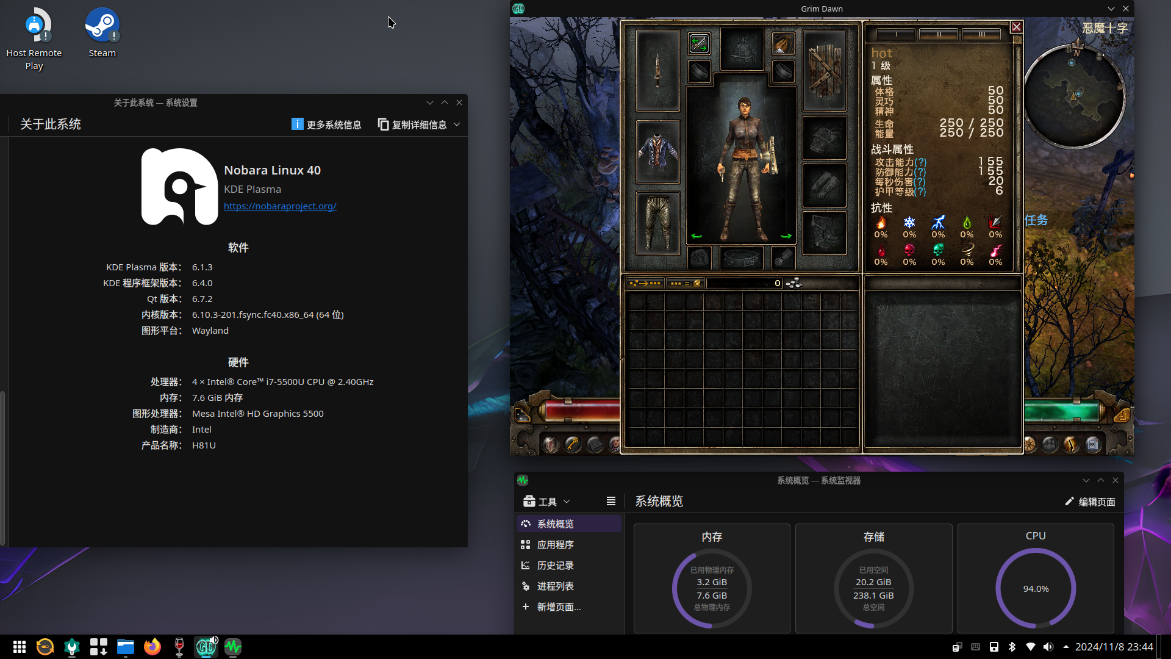The width and height of the screenshot is (1171, 659).
Task: Click the iron bits coin pile icon
Action: [x=794, y=283]
